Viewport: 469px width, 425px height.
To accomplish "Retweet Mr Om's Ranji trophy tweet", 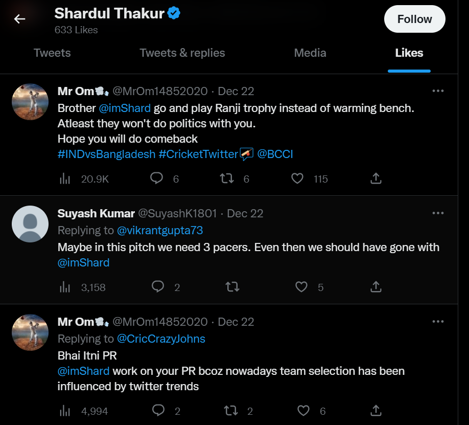I will (x=227, y=178).
